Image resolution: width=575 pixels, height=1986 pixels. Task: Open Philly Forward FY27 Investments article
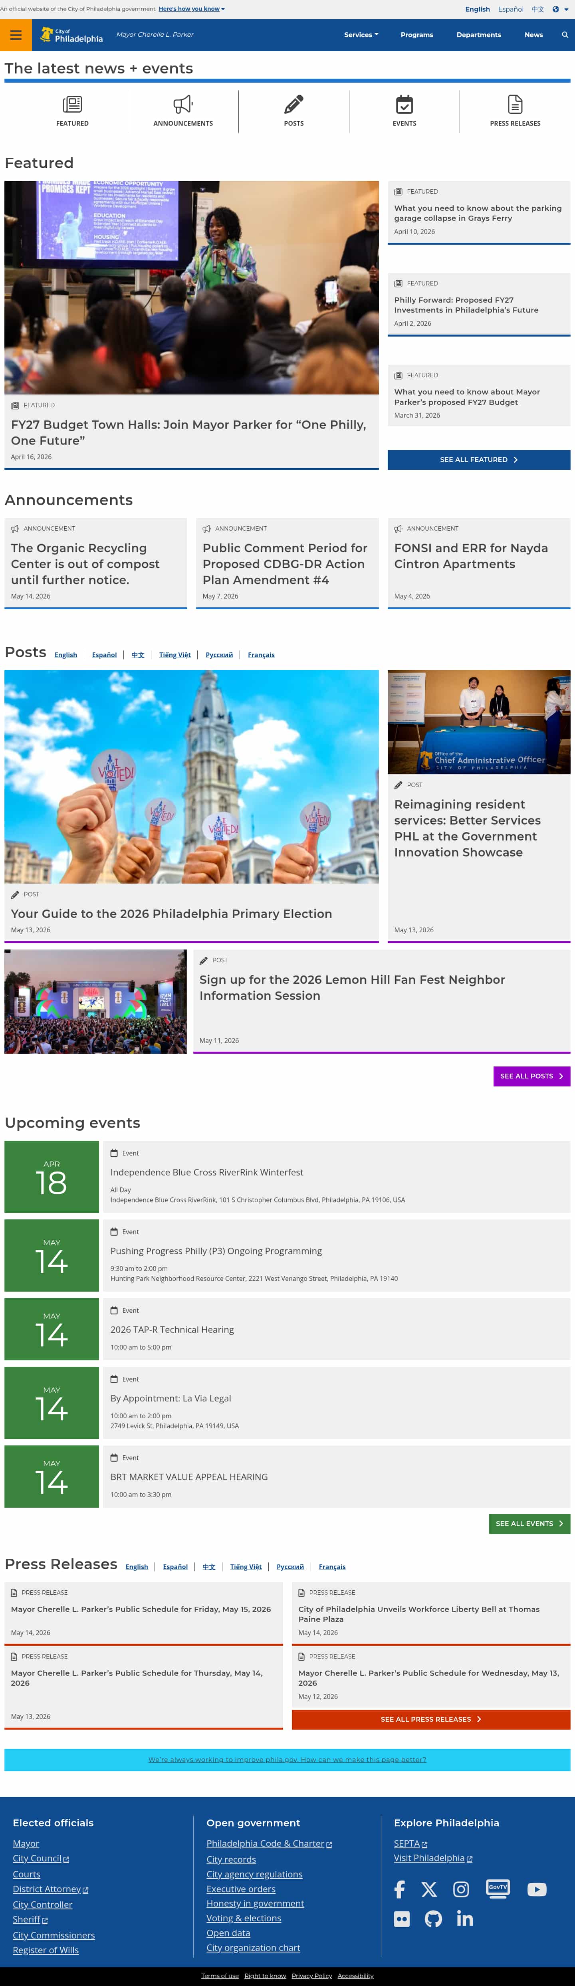[466, 305]
